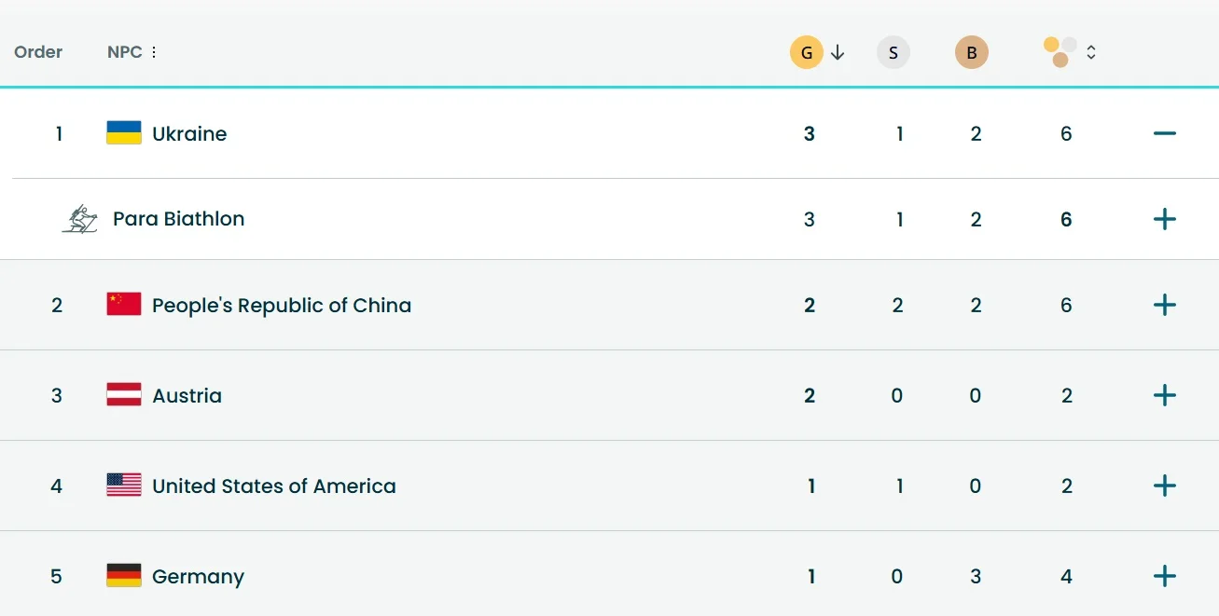
Task: Expand the Austria row details
Action: (x=1164, y=395)
